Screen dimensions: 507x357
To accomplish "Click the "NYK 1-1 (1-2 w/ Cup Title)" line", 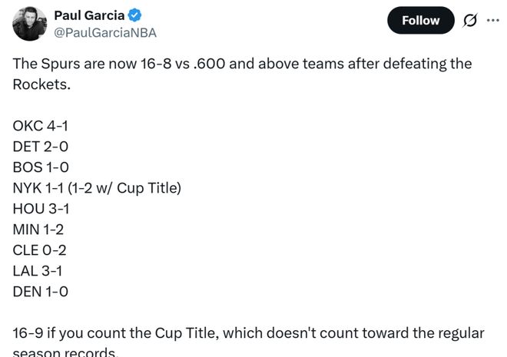I will pos(97,187).
